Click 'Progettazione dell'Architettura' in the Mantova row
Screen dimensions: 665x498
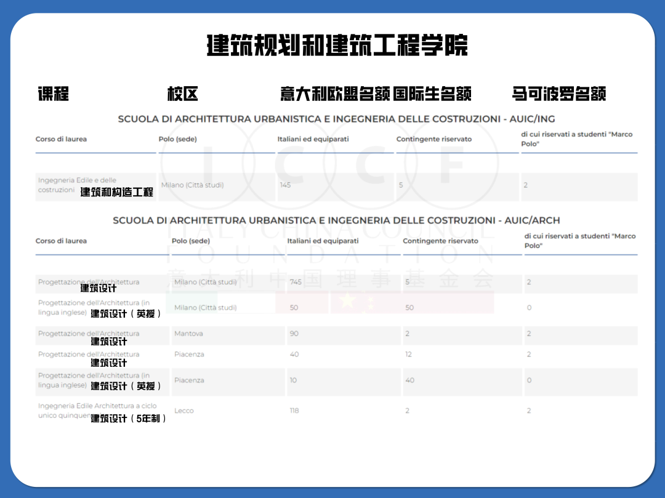tap(89, 334)
